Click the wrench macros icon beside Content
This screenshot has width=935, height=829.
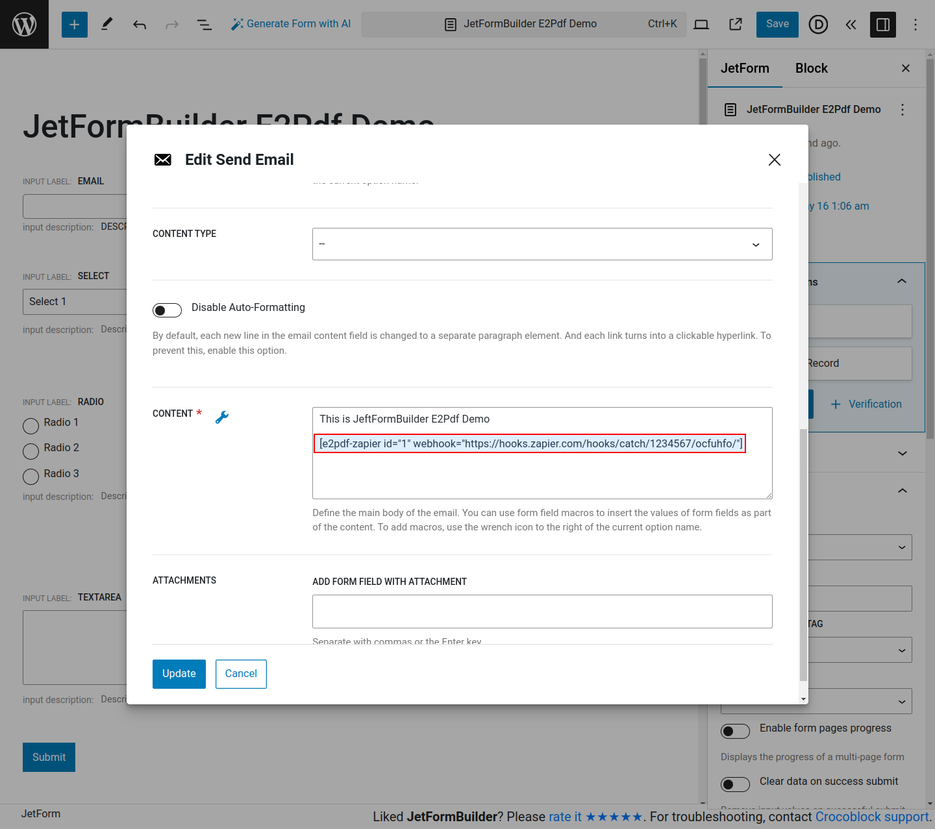pos(222,417)
